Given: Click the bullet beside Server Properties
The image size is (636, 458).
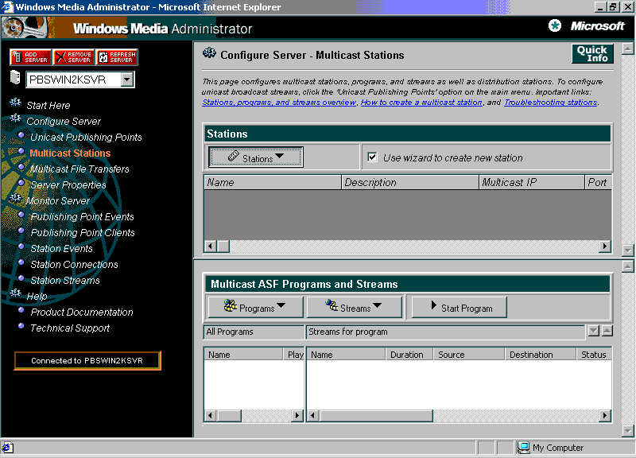Looking at the screenshot, I should tap(21, 183).
